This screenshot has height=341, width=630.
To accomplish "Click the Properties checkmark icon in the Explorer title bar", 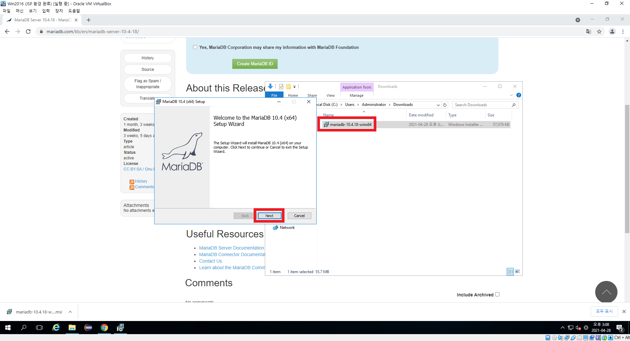I will 281,87.
